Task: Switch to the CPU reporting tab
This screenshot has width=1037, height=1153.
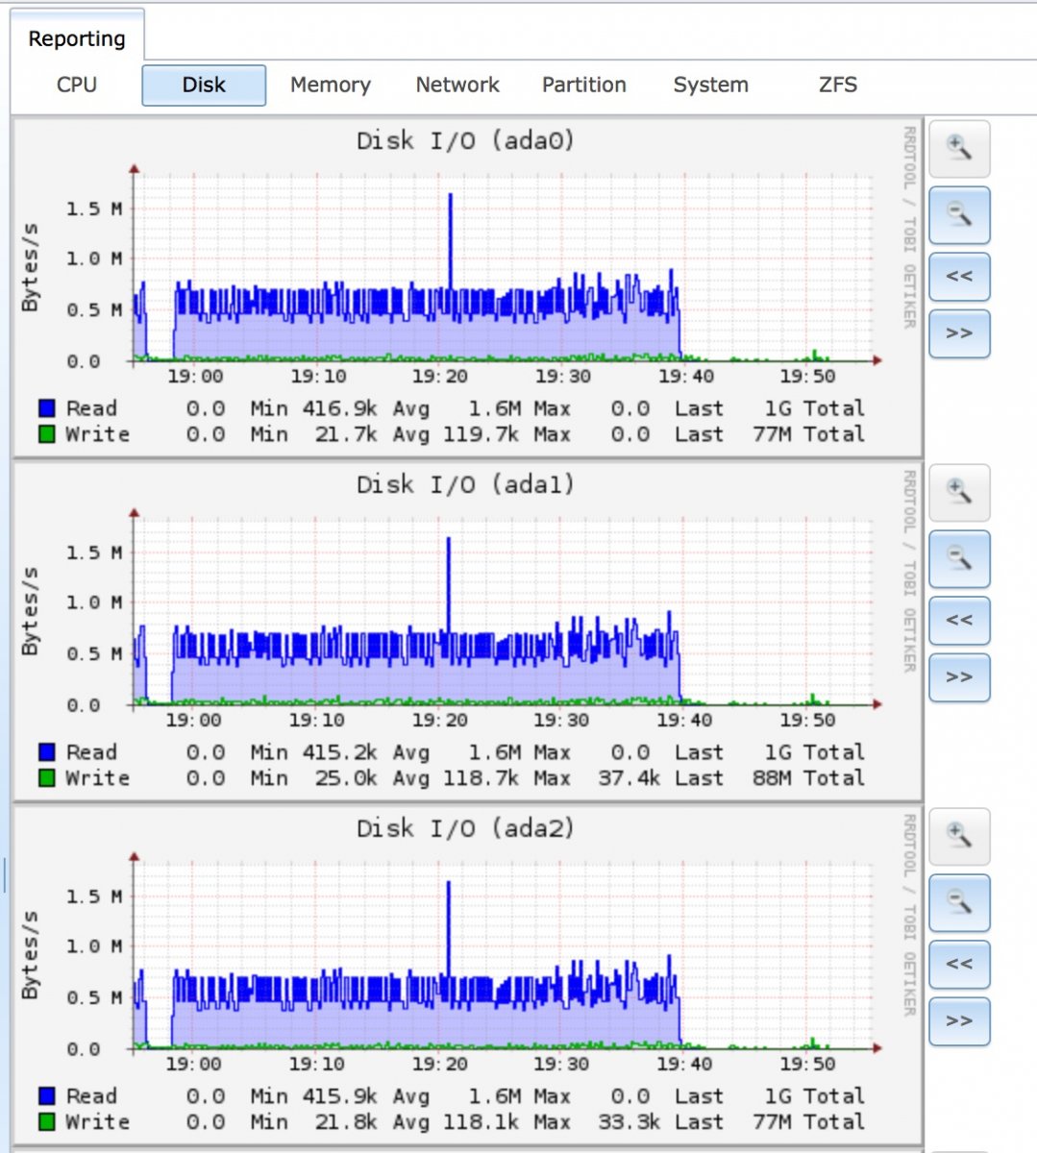Action: click(x=77, y=85)
